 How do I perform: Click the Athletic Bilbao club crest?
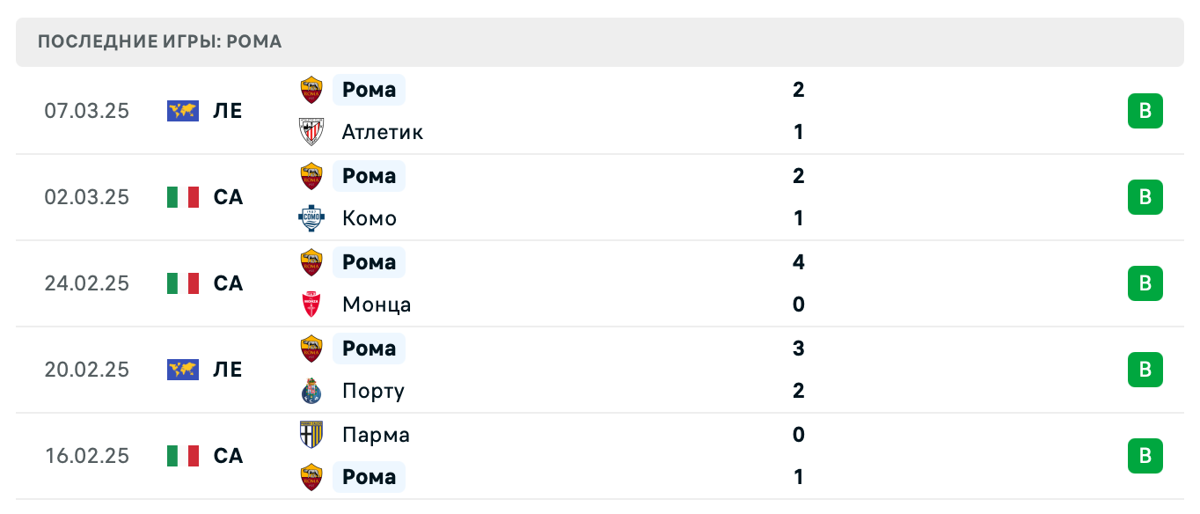click(311, 132)
